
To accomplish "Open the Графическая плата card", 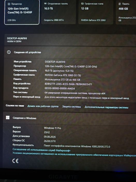I will pyautogui.click(x=96, y=12).
